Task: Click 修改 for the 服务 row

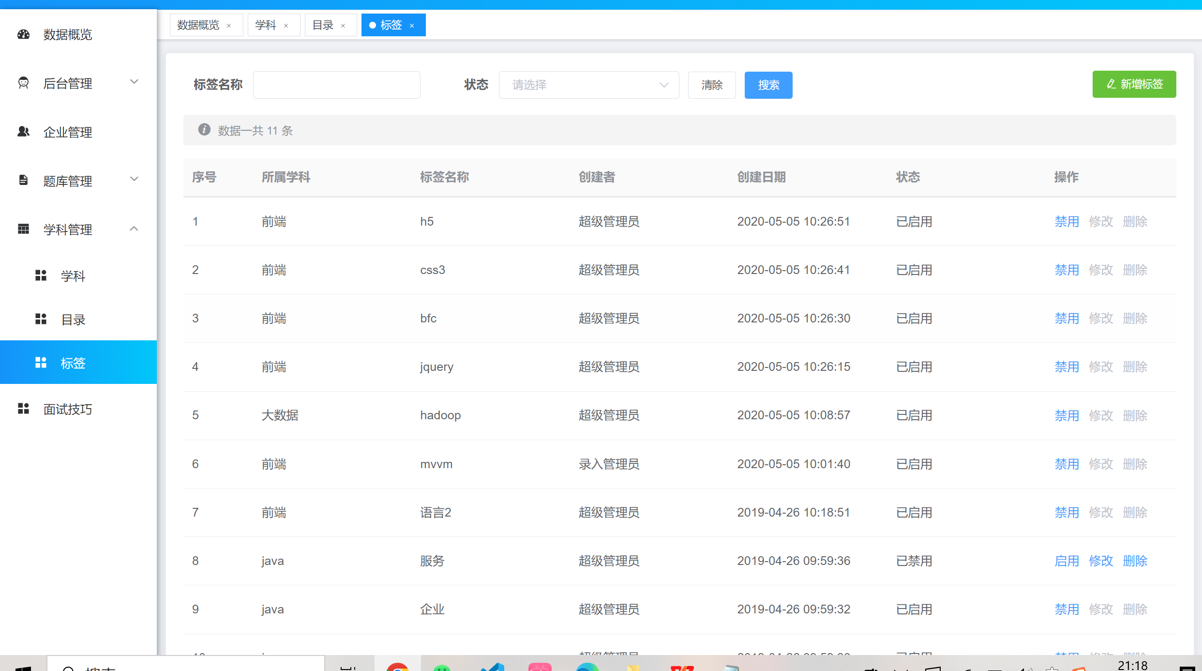Action: pyautogui.click(x=1101, y=561)
